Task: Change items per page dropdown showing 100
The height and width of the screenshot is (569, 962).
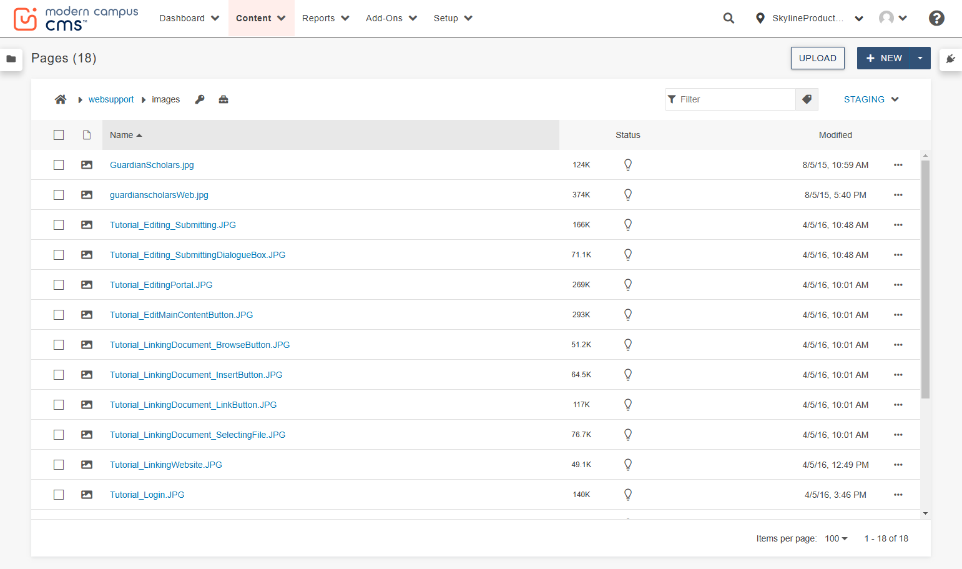Action: (836, 538)
